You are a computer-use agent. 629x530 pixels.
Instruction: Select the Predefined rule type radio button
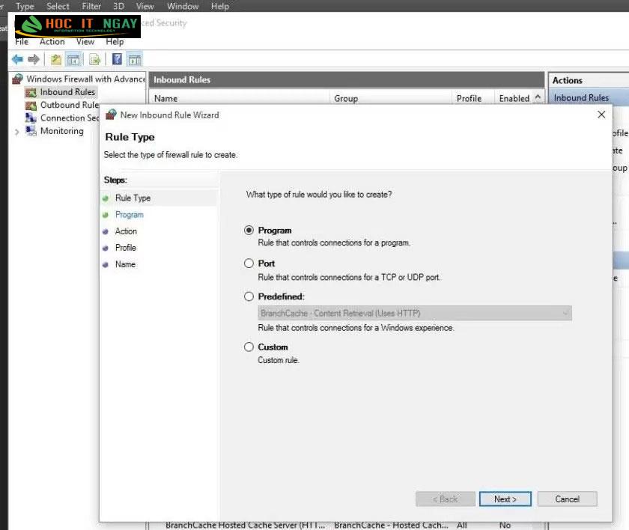tap(249, 296)
